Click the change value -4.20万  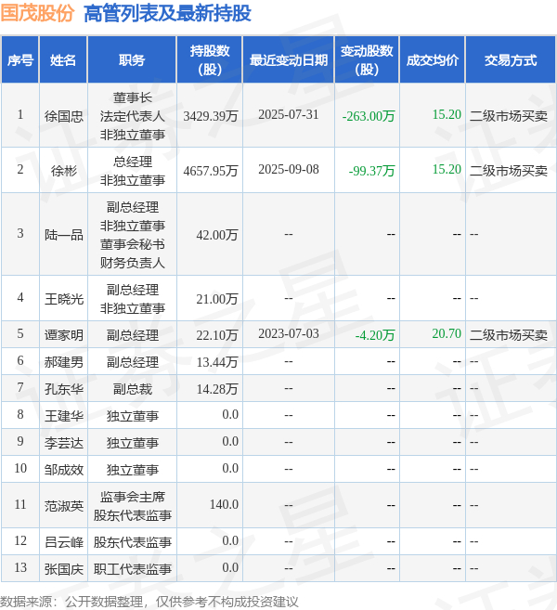pos(375,334)
